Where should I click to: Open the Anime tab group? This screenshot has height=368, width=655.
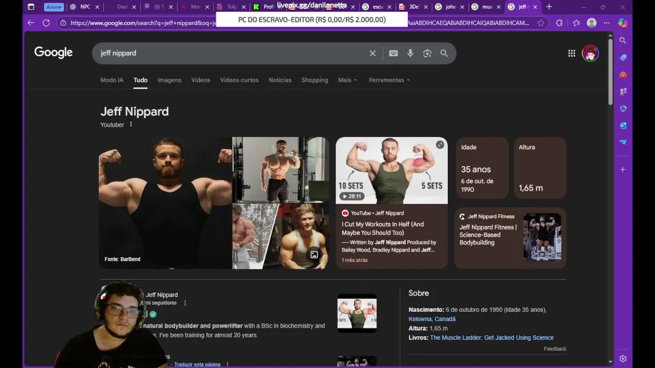tap(54, 7)
